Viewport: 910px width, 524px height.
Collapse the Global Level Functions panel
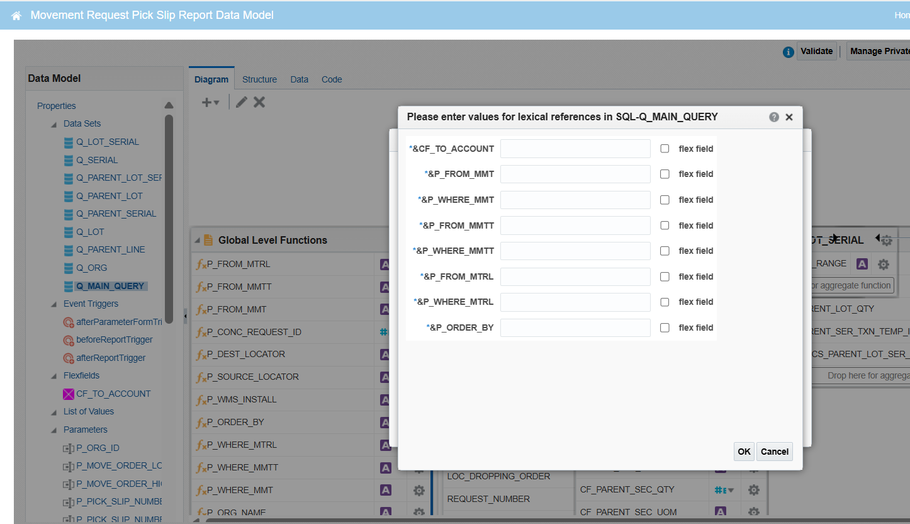pyautogui.click(x=198, y=241)
